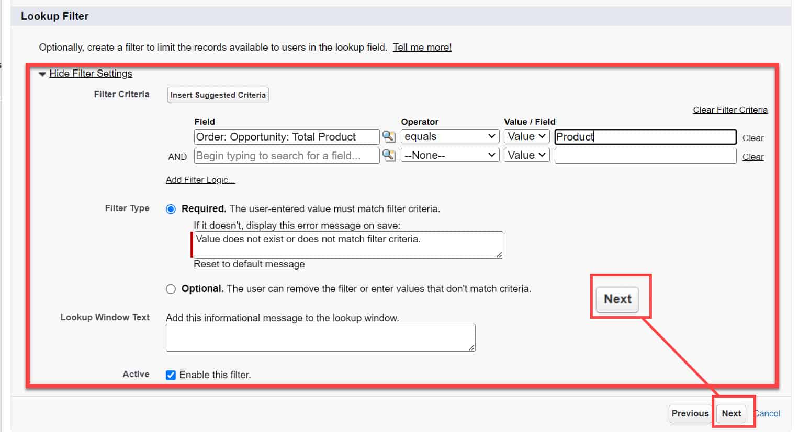Click the Insert Suggested Criteria button
This screenshot has height=432, width=799.
(218, 95)
